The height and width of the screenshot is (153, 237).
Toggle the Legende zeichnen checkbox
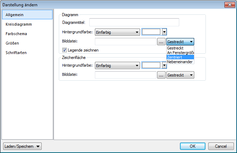click(x=64, y=50)
